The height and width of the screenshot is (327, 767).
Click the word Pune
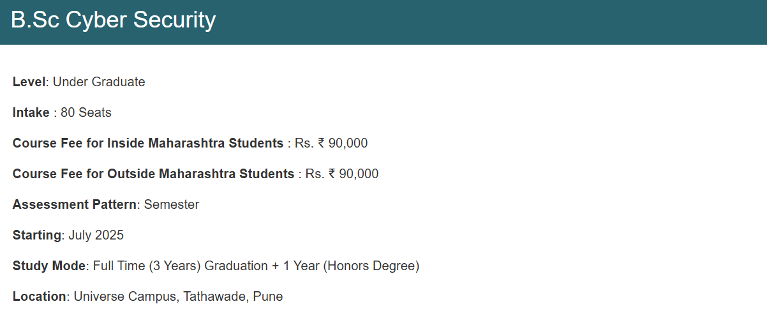(x=268, y=296)
